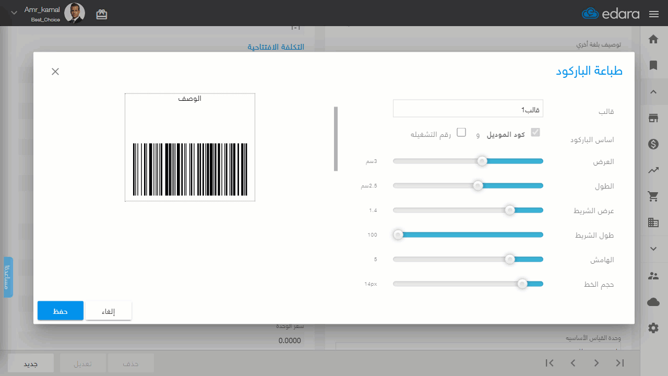668x376 pixels.
Task: Close the barcode printing dialog
Action: point(55,72)
